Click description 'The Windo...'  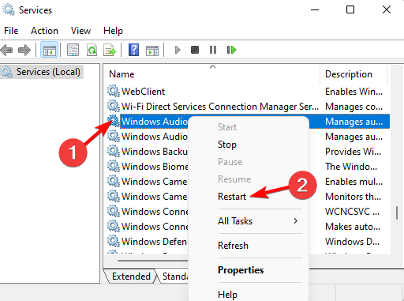(x=351, y=167)
